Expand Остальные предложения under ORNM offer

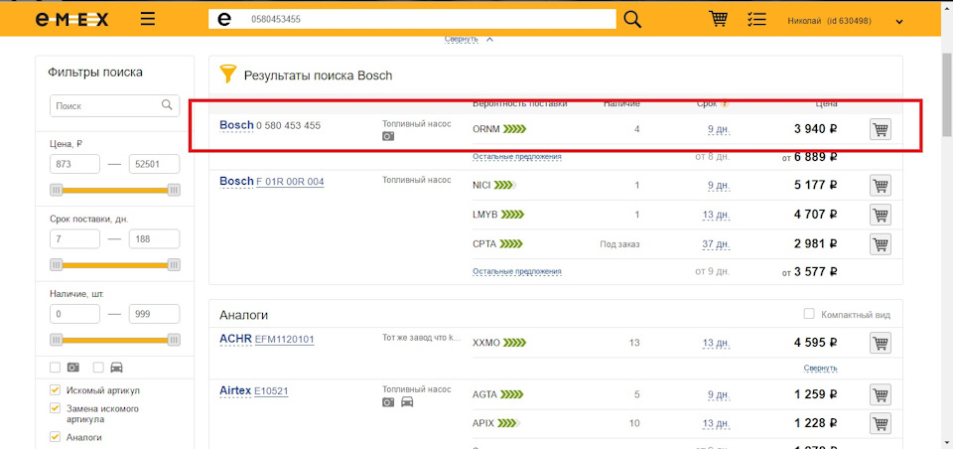(x=517, y=157)
